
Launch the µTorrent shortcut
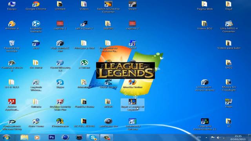tap(84, 64)
